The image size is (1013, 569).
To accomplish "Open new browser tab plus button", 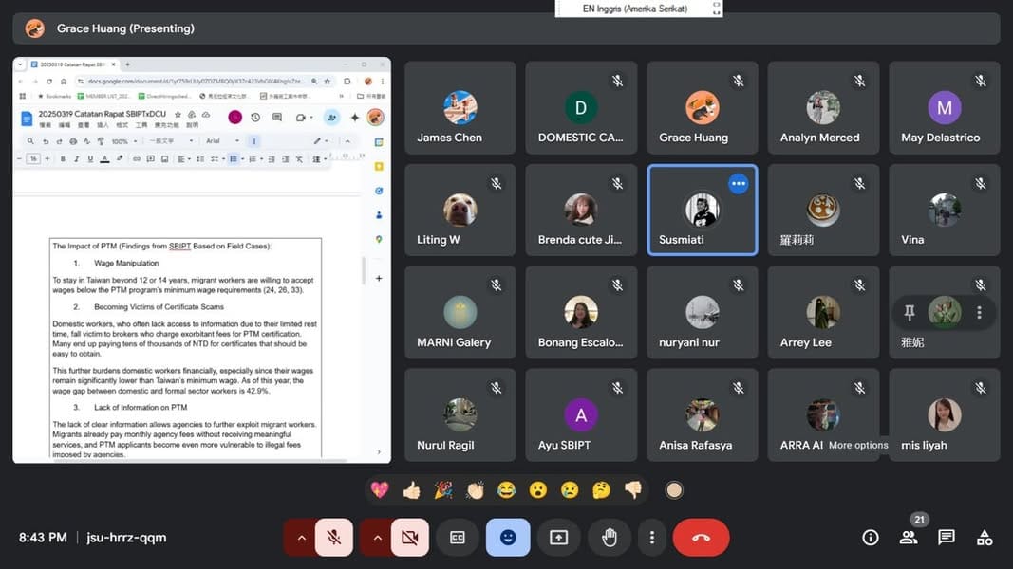I will [x=127, y=64].
